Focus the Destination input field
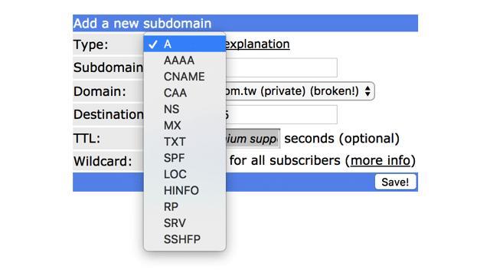This screenshot has width=490, height=276. [x=281, y=114]
